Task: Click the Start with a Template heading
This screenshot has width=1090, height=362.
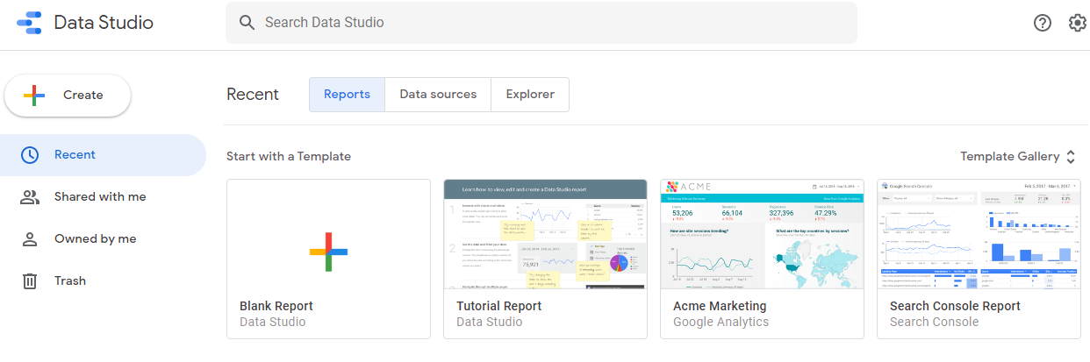Action: point(289,157)
